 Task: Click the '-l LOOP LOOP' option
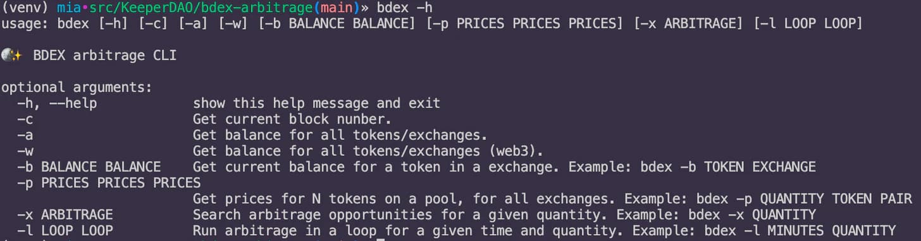[65, 230]
